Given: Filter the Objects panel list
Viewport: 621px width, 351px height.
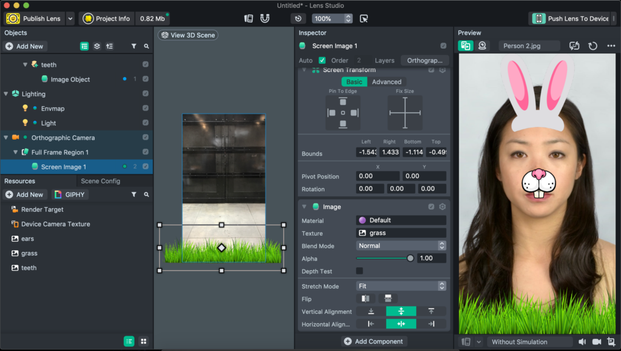Looking at the screenshot, I should [134, 46].
